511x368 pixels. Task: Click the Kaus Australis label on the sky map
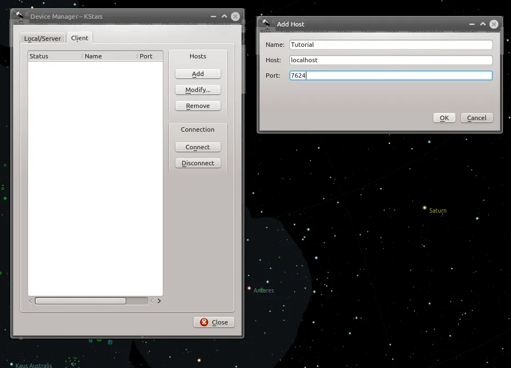coord(34,365)
